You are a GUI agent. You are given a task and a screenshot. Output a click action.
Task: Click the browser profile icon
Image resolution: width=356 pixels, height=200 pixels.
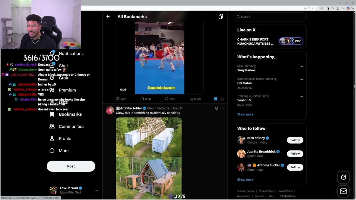[338, 8]
